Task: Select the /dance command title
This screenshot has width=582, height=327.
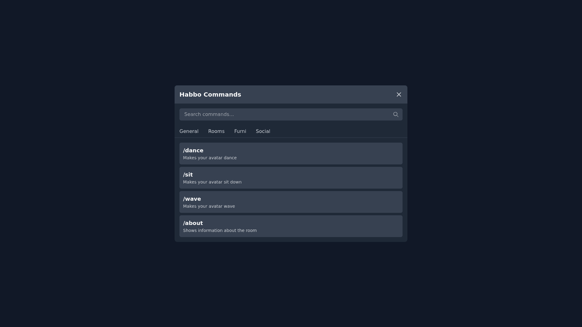Action: pyautogui.click(x=193, y=150)
